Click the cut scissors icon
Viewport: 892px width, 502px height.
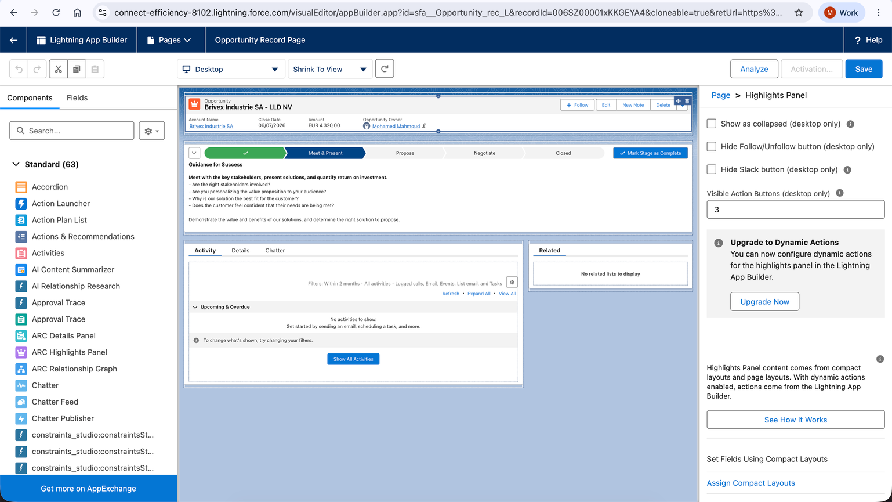(x=59, y=69)
